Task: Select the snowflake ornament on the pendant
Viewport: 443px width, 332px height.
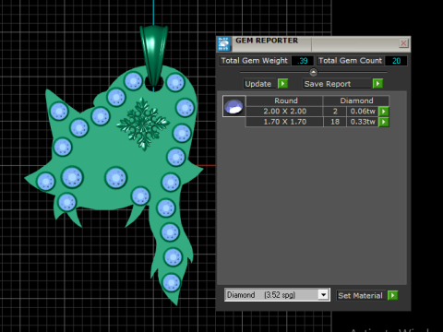Action: [143, 124]
